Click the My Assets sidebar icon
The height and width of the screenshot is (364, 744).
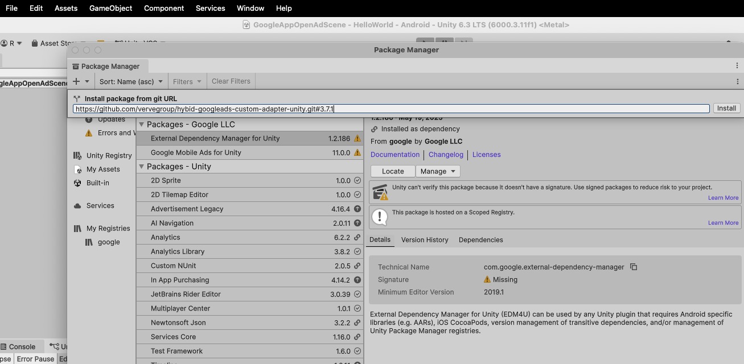click(77, 169)
